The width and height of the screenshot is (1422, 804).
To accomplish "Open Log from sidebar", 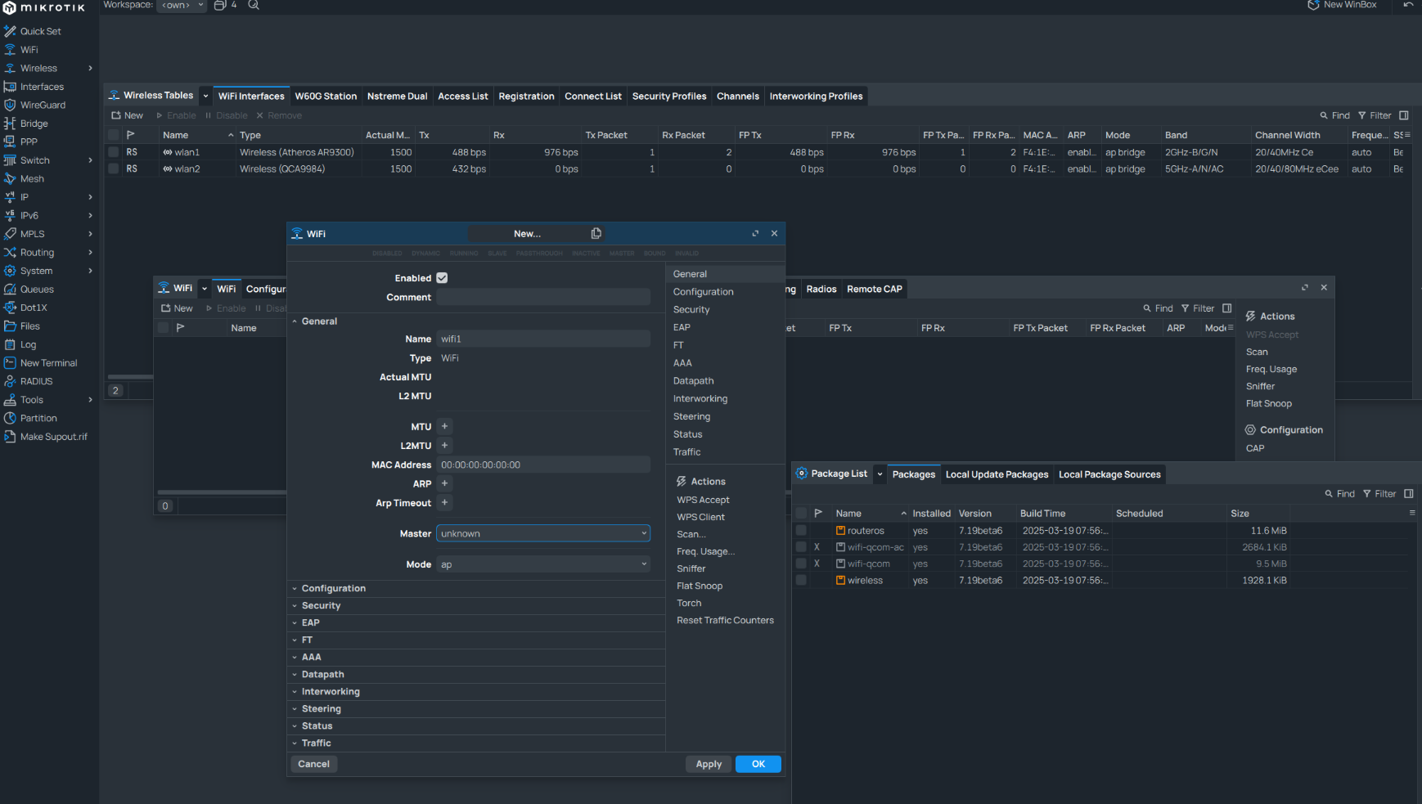I will point(28,344).
